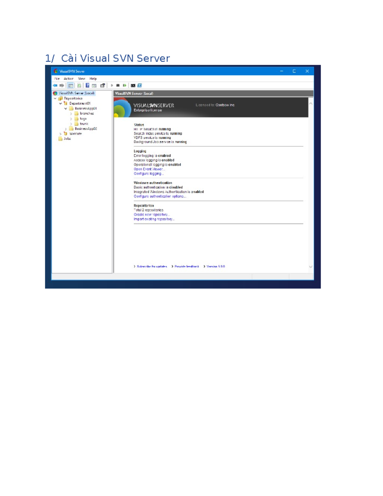Open Configure authentication options link
Image resolution: width=383 pixels, height=496 pixels.
point(160,196)
